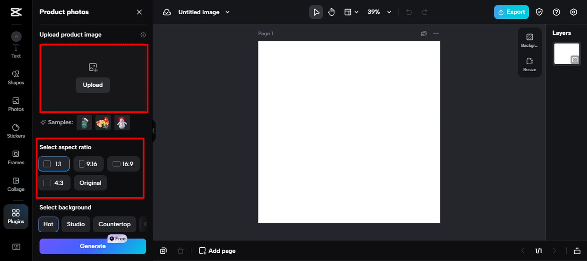Image resolution: width=587 pixels, height=261 pixels.
Task: Open the Collage panel
Action: point(16,184)
